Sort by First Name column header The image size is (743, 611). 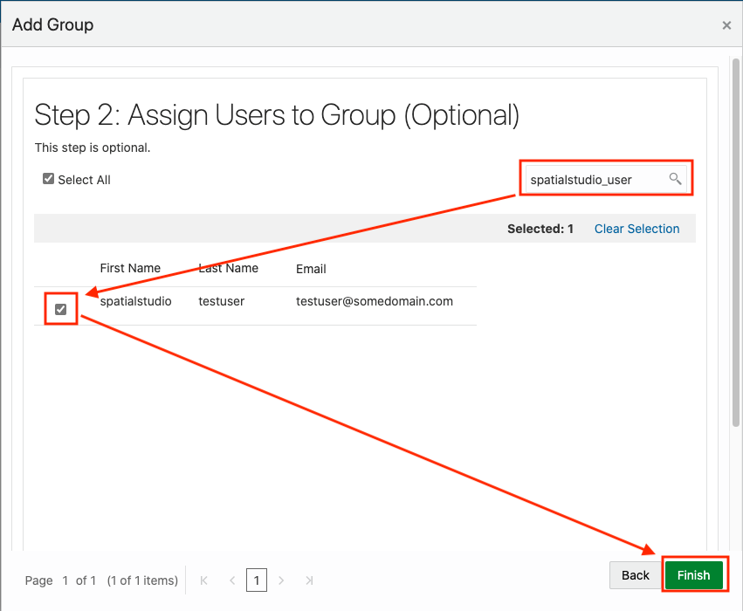130,268
